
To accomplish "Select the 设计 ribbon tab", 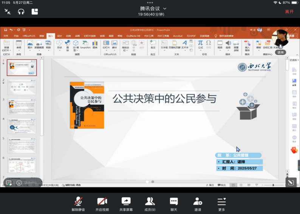I will (x=60, y=36).
